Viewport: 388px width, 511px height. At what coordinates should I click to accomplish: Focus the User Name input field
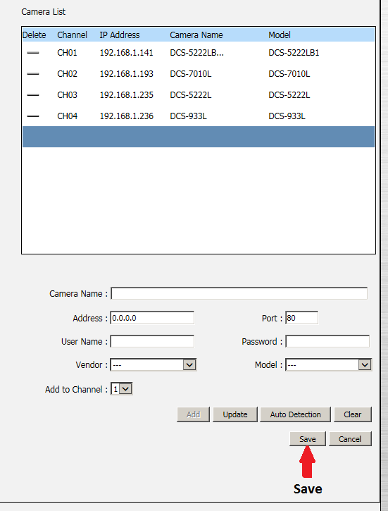point(152,341)
